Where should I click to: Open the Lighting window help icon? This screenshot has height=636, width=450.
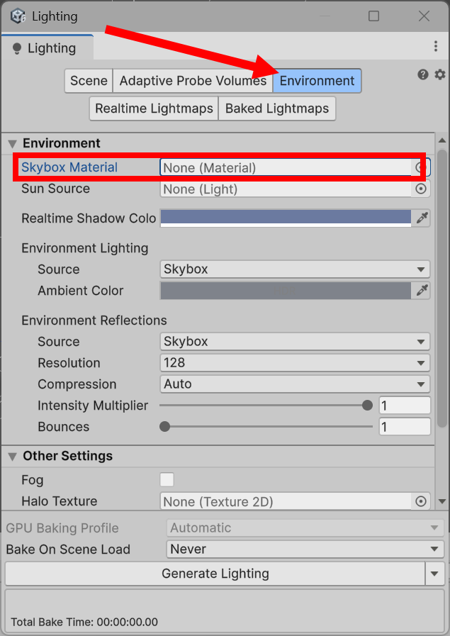(x=423, y=74)
